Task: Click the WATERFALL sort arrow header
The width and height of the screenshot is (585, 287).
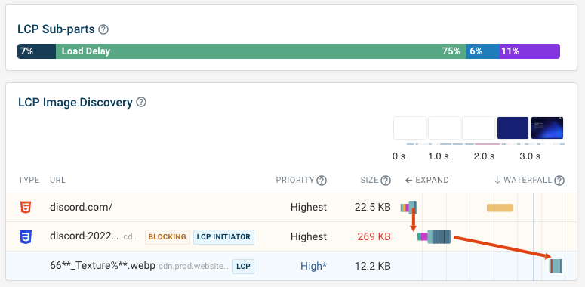Action: coord(522,181)
